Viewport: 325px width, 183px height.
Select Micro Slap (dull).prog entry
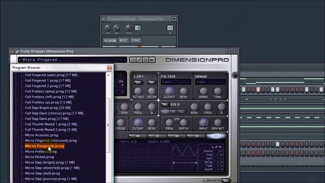43,173
